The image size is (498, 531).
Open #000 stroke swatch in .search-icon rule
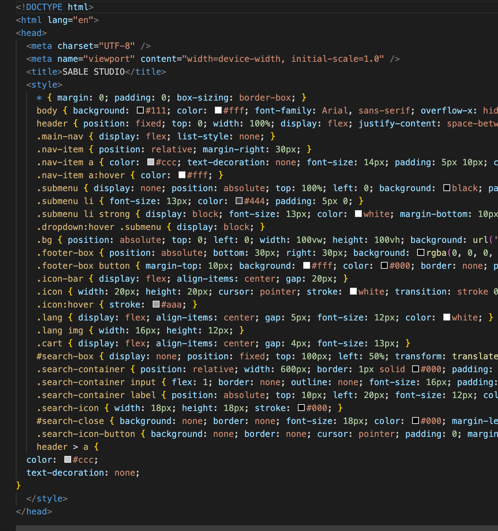pyautogui.click(x=301, y=408)
